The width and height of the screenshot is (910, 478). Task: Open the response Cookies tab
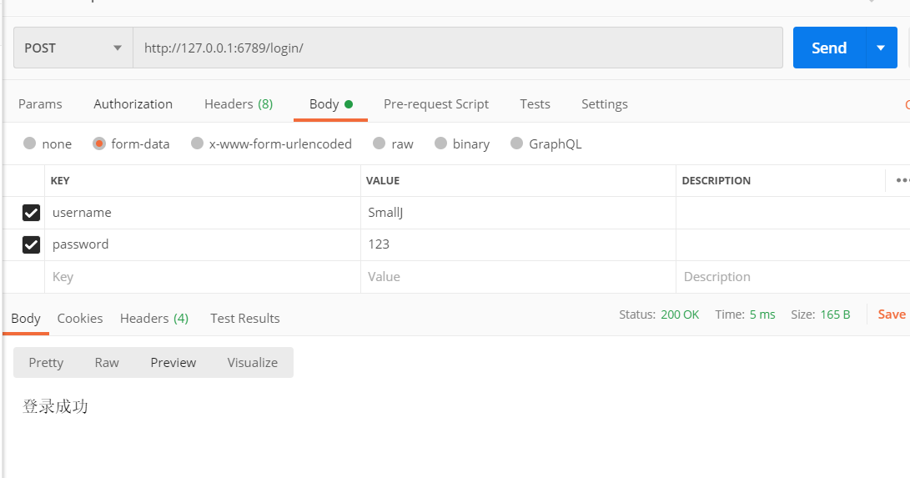pyautogui.click(x=80, y=319)
